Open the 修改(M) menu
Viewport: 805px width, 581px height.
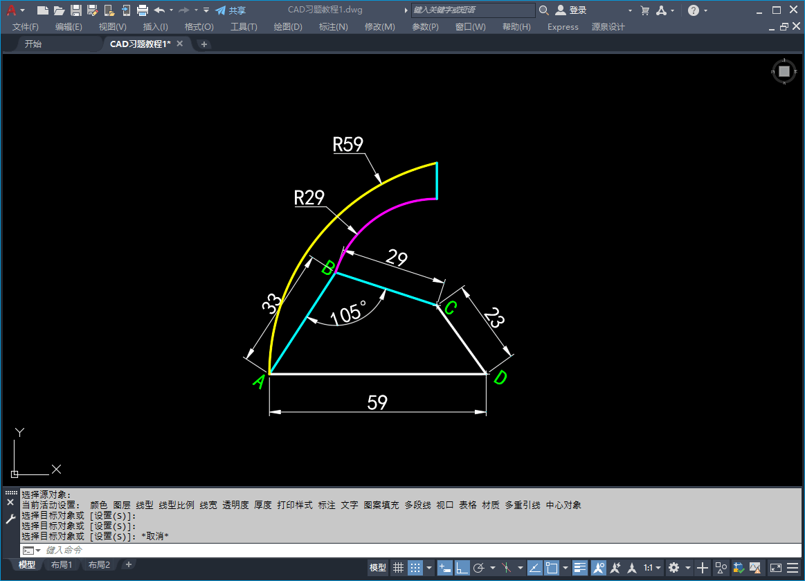(380, 27)
